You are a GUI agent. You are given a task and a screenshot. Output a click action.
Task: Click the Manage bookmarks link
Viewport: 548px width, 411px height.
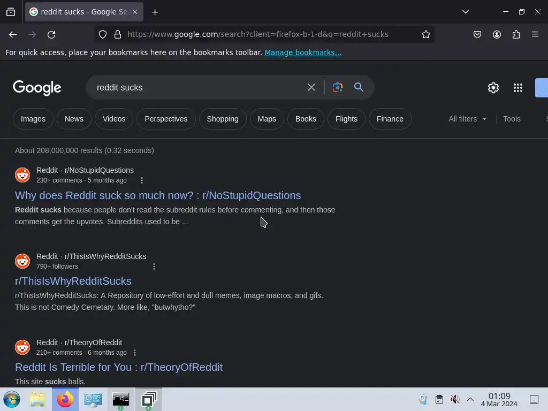[303, 52]
